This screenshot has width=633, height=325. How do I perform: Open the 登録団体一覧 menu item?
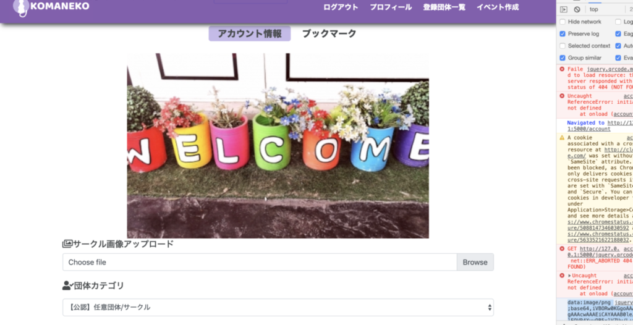444,7
